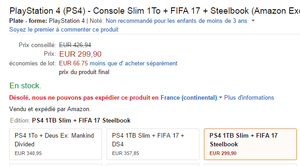The image size is (300, 166).
Task: Select the 'France (continental)' location link
Action: [x=189, y=98]
